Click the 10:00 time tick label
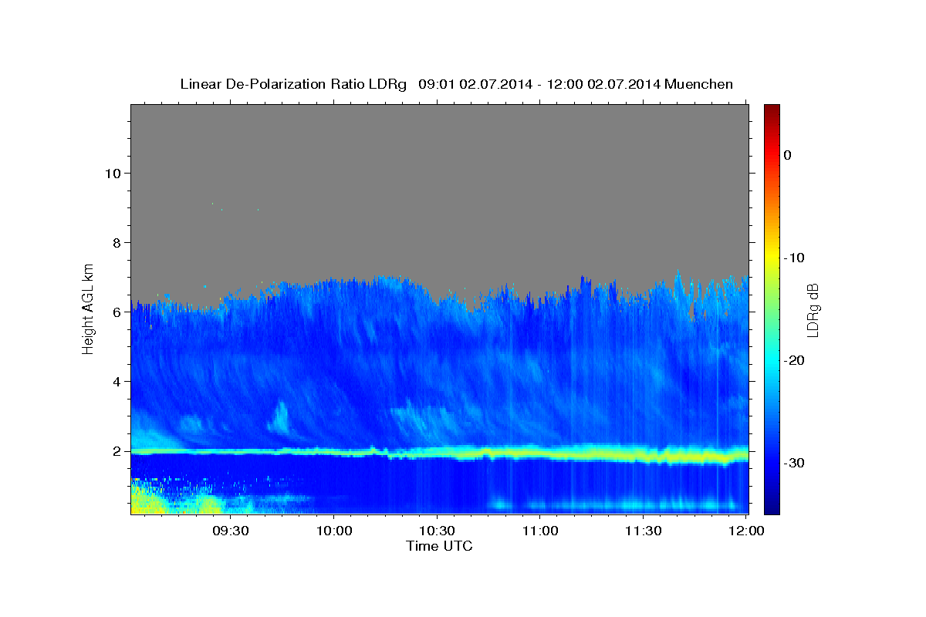 click(x=334, y=531)
